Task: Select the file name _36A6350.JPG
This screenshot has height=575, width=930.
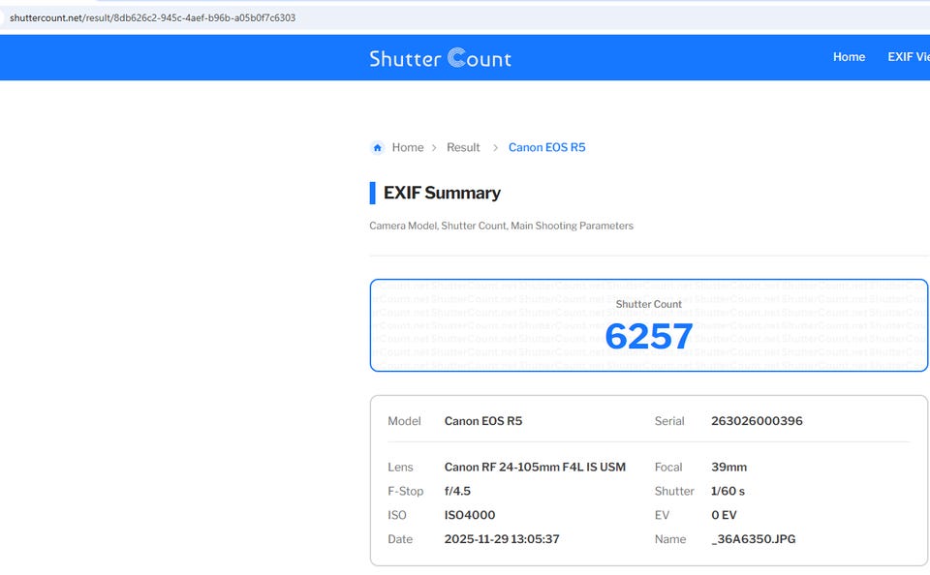Action: (754, 539)
